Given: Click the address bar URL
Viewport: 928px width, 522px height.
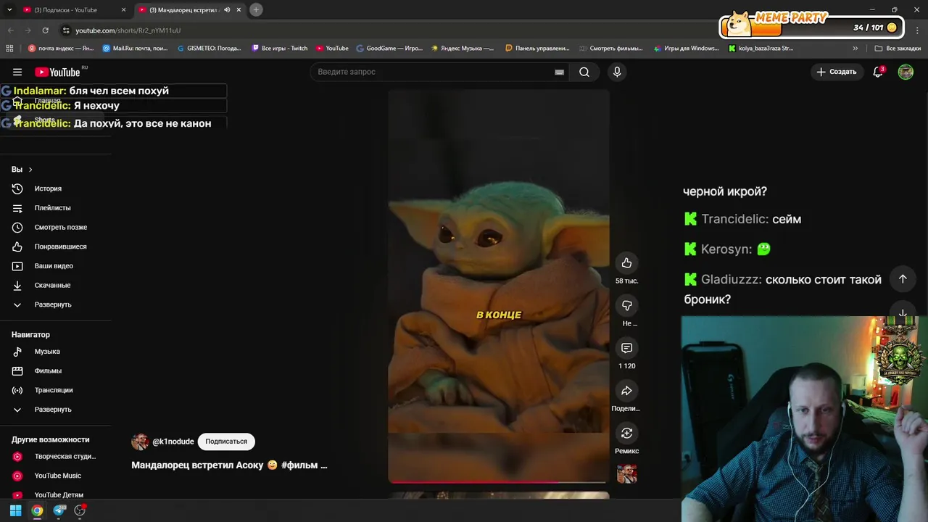Looking at the screenshot, I should (x=128, y=30).
